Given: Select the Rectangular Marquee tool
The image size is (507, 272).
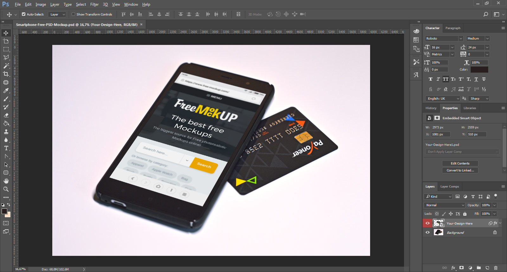Looking at the screenshot, I should coord(6,49).
